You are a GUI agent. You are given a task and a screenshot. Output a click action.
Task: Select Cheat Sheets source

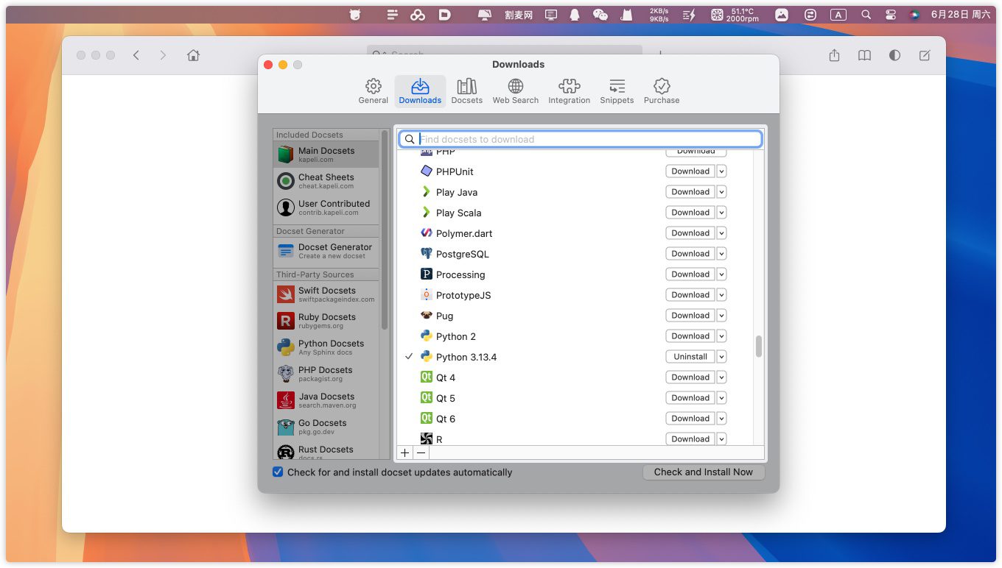[326, 181]
